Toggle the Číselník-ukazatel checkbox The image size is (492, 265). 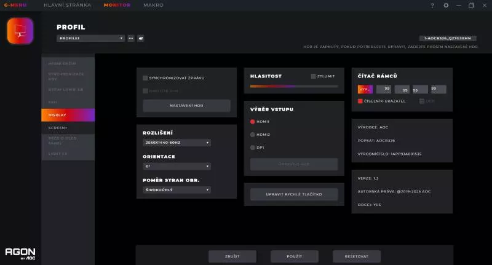(x=360, y=101)
